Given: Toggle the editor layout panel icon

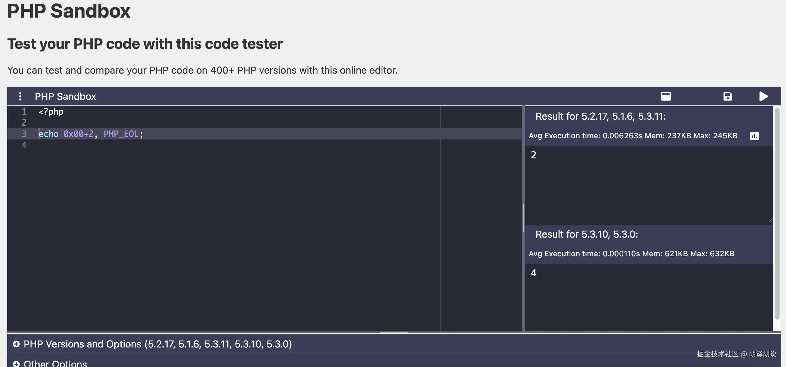Looking at the screenshot, I should pos(666,96).
